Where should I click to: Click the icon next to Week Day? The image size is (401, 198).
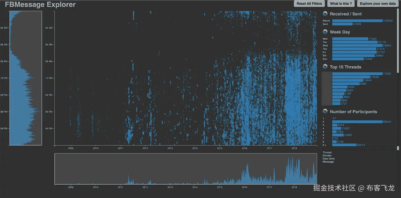[325, 32]
